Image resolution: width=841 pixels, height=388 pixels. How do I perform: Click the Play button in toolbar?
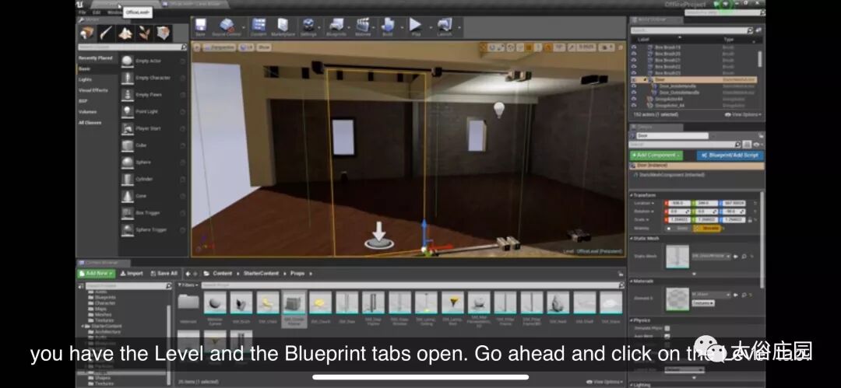tap(416, 26)
